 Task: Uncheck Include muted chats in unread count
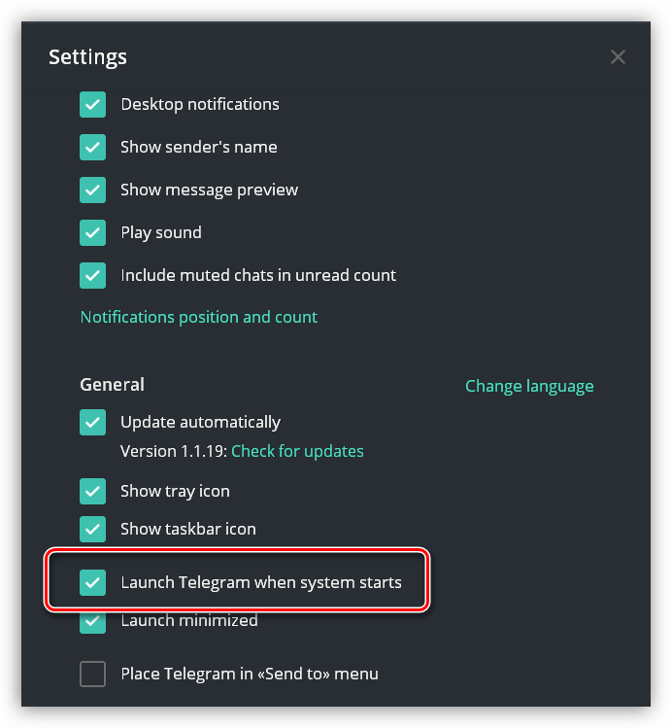pyautogui.click(x=93, y=276)
